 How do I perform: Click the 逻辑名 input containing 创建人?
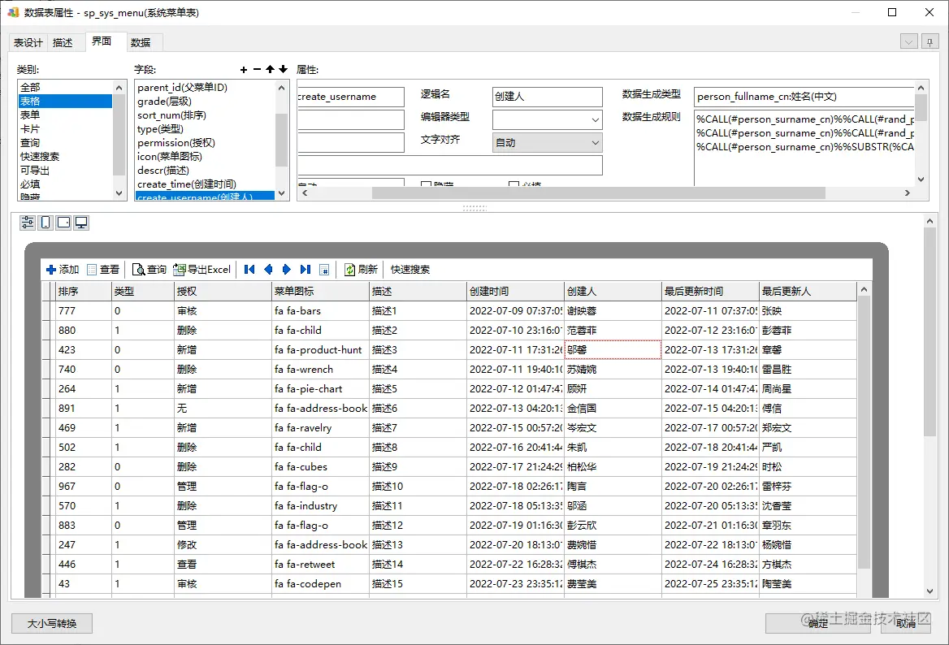point(548,97)
